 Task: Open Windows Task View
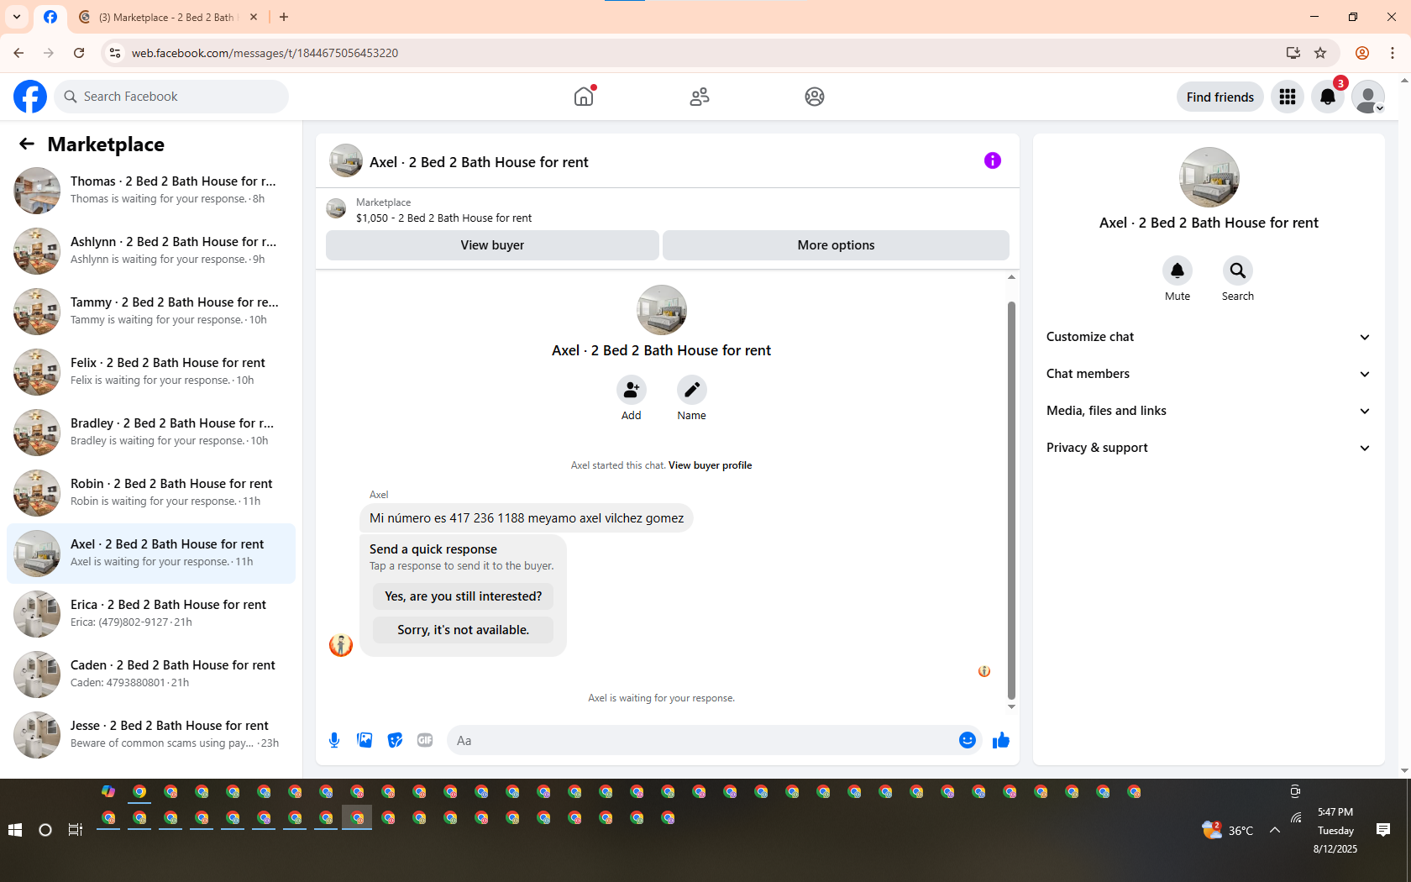coord(76,830)
